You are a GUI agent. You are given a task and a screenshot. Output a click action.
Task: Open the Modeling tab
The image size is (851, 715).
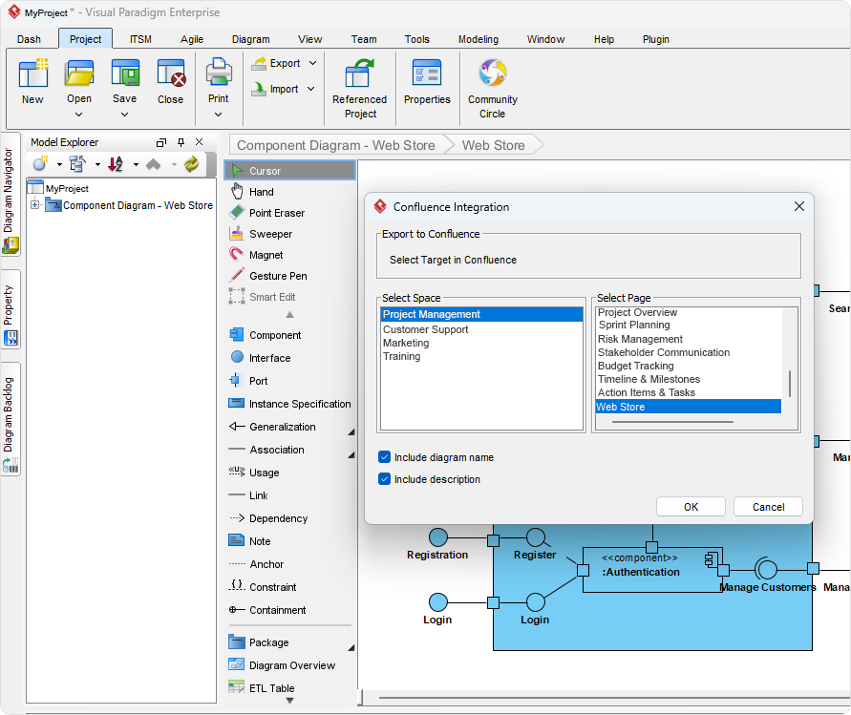pos(479,39)
